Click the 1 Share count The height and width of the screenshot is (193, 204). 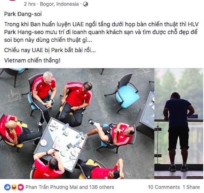point(191,187)
